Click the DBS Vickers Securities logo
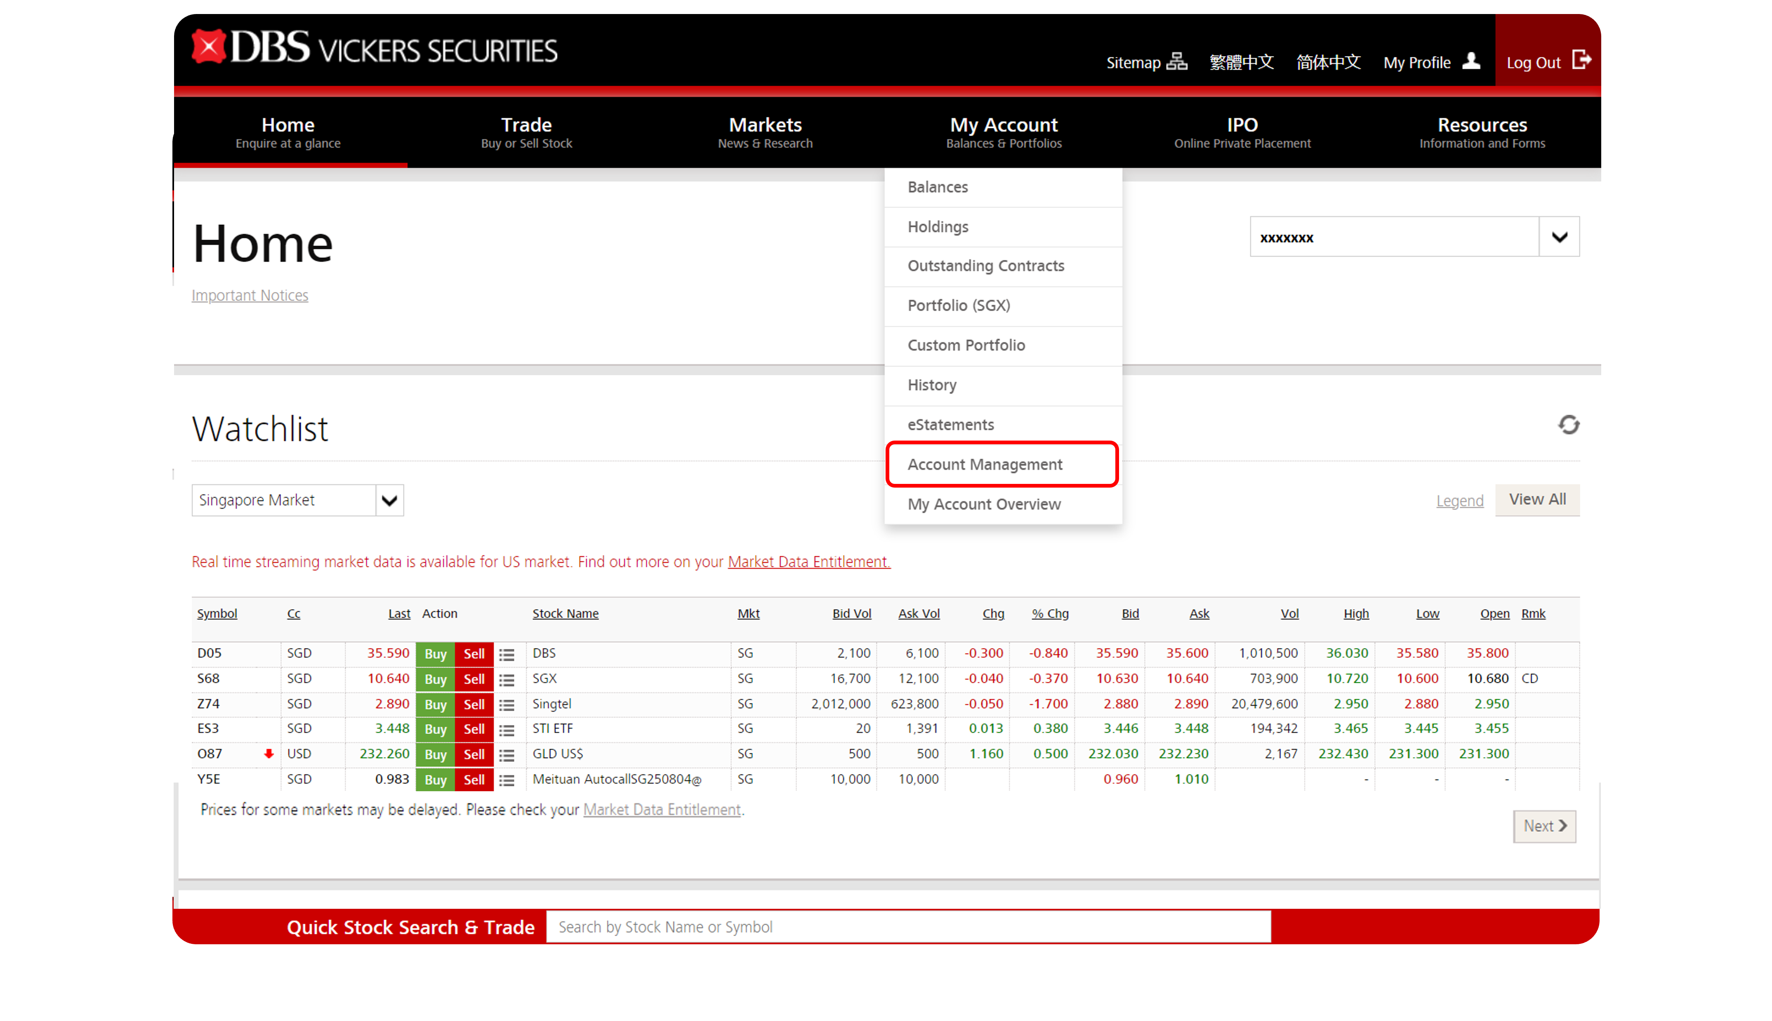 click(x=374, y=48)
